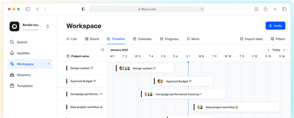
Task: Open the More views menu
Action: (x=193, y=39)
